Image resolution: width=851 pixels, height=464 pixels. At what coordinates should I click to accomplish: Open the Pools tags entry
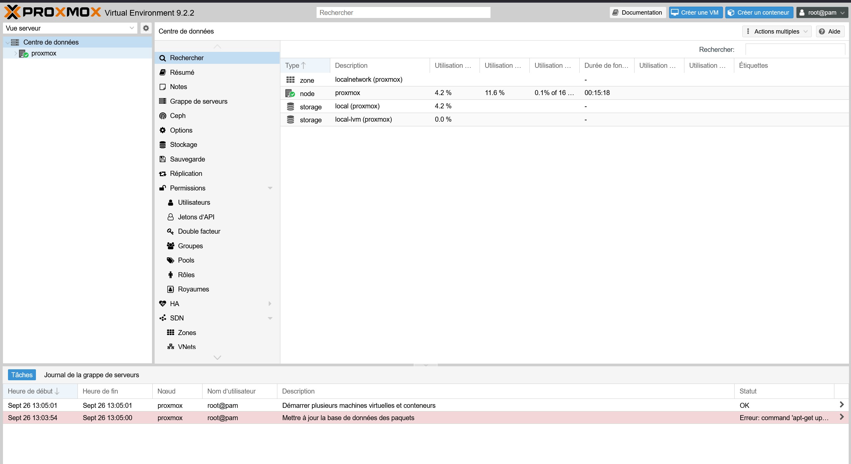pyautogui.click(x=217, y=260)
